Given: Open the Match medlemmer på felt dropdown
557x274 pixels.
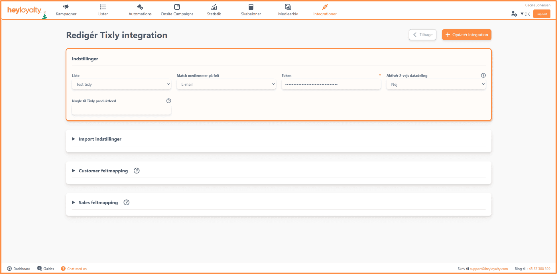Looking at the screenshot, I should pyautogui.click(x=226, y=84).
